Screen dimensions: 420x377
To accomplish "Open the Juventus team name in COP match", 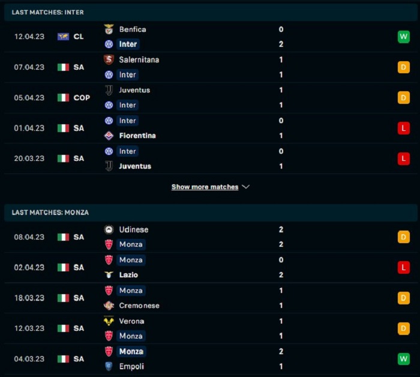I will point(134,90).
